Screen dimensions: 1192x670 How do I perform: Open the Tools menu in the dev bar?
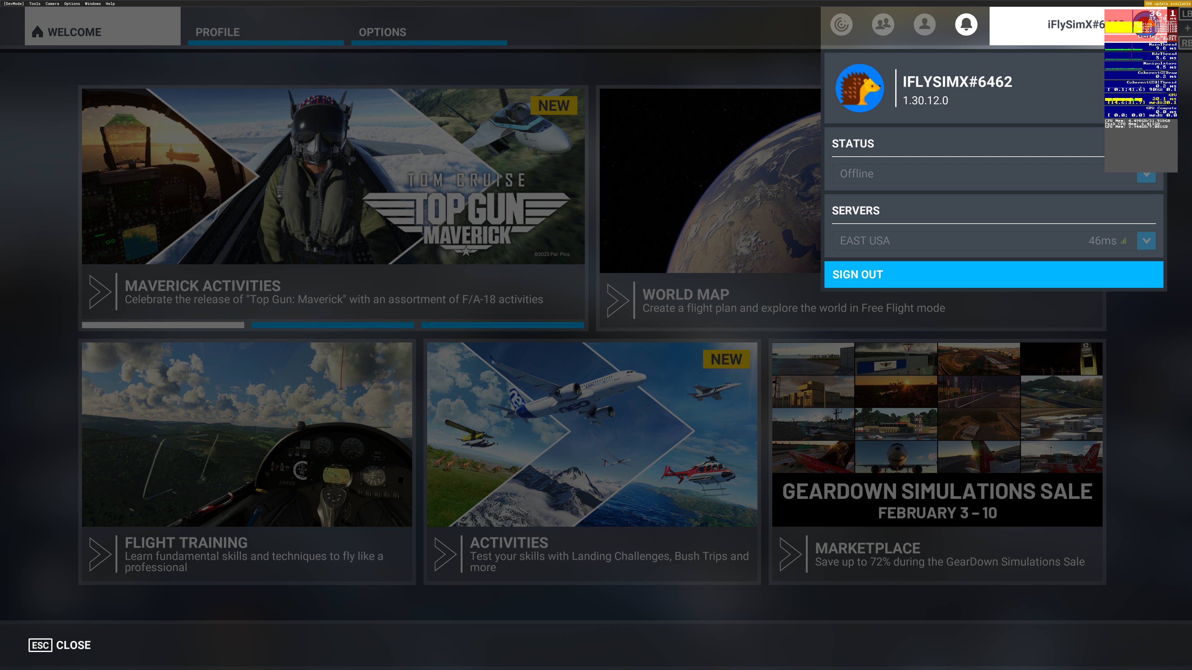pos(35,4)
